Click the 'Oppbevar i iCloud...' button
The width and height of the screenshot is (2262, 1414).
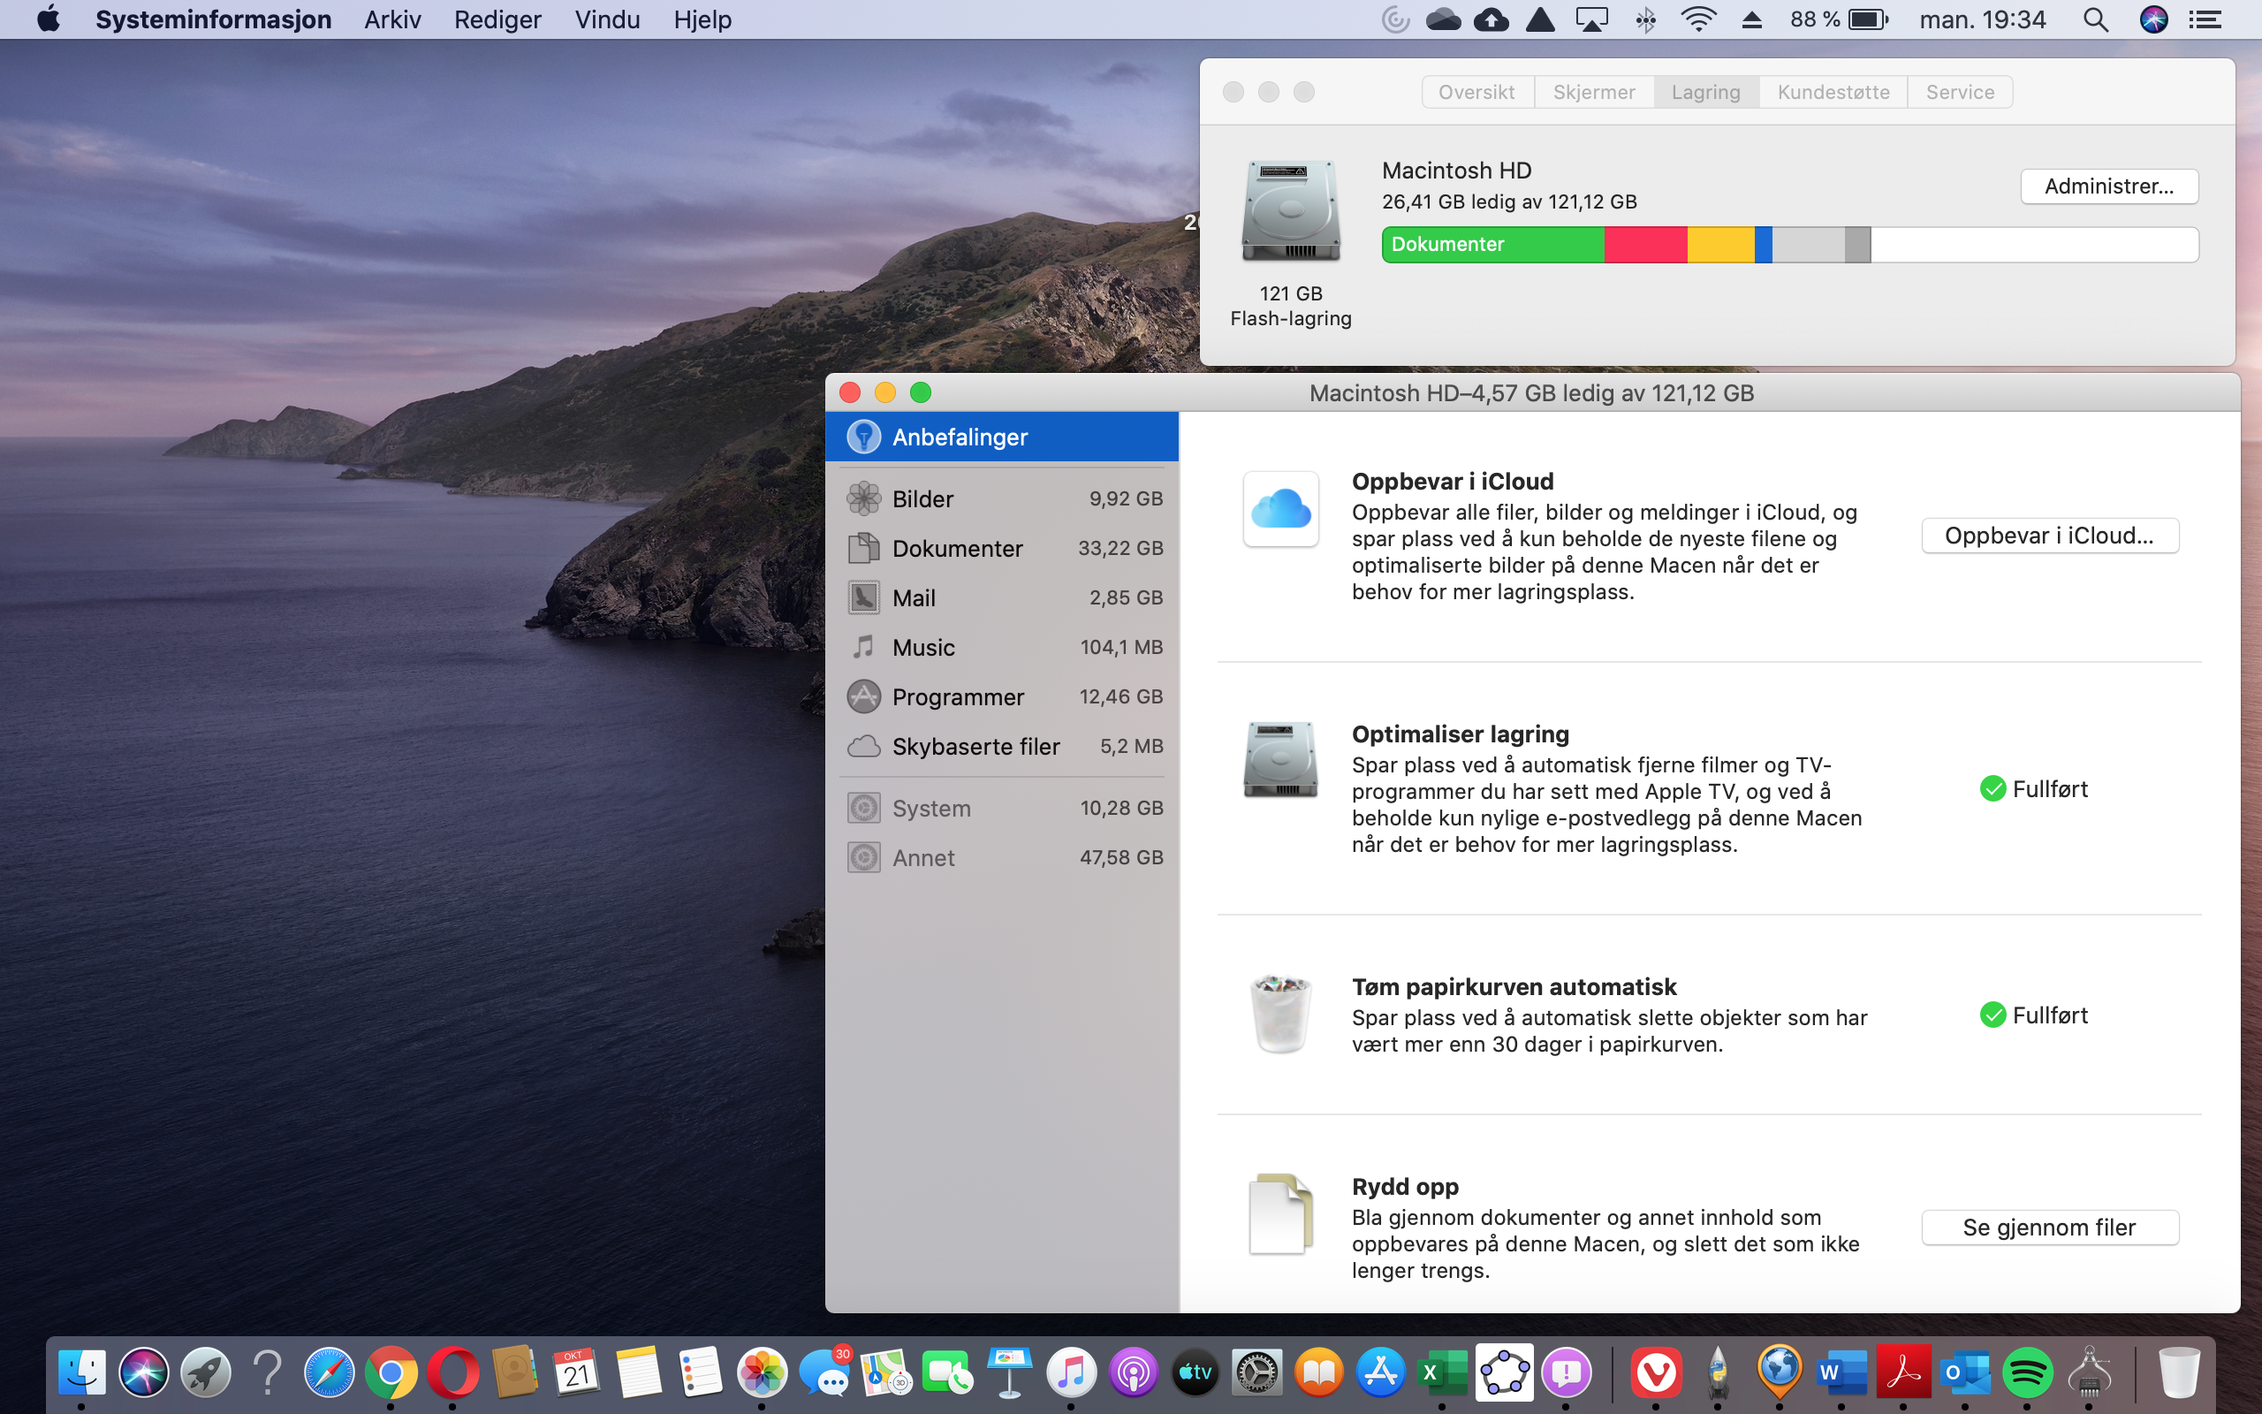click(2049, 536)
